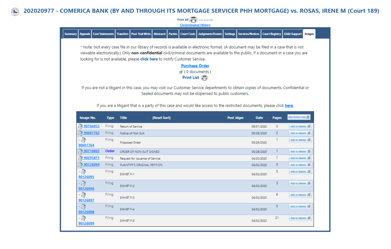This screenshot has width=391, height=249.
Task: Add EXHIBIT P-4 to basket
Action: pos(300,207)
